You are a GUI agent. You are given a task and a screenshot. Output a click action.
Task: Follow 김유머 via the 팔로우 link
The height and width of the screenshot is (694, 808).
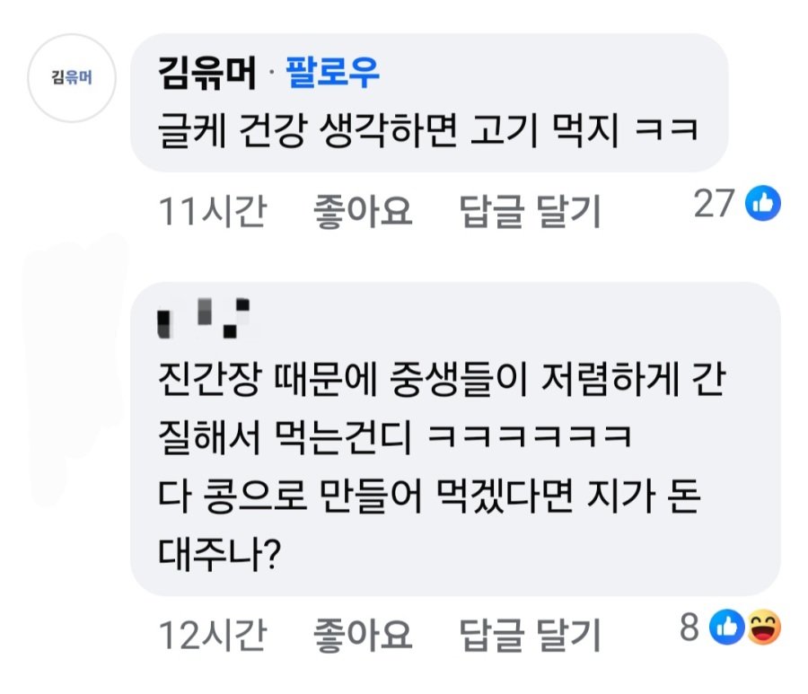click(x=333, y=73)
